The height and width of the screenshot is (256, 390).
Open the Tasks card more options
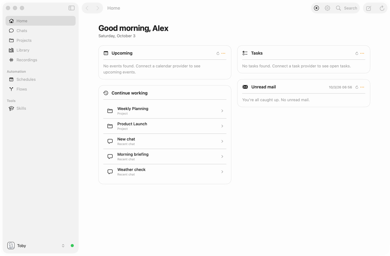[362, 53]
